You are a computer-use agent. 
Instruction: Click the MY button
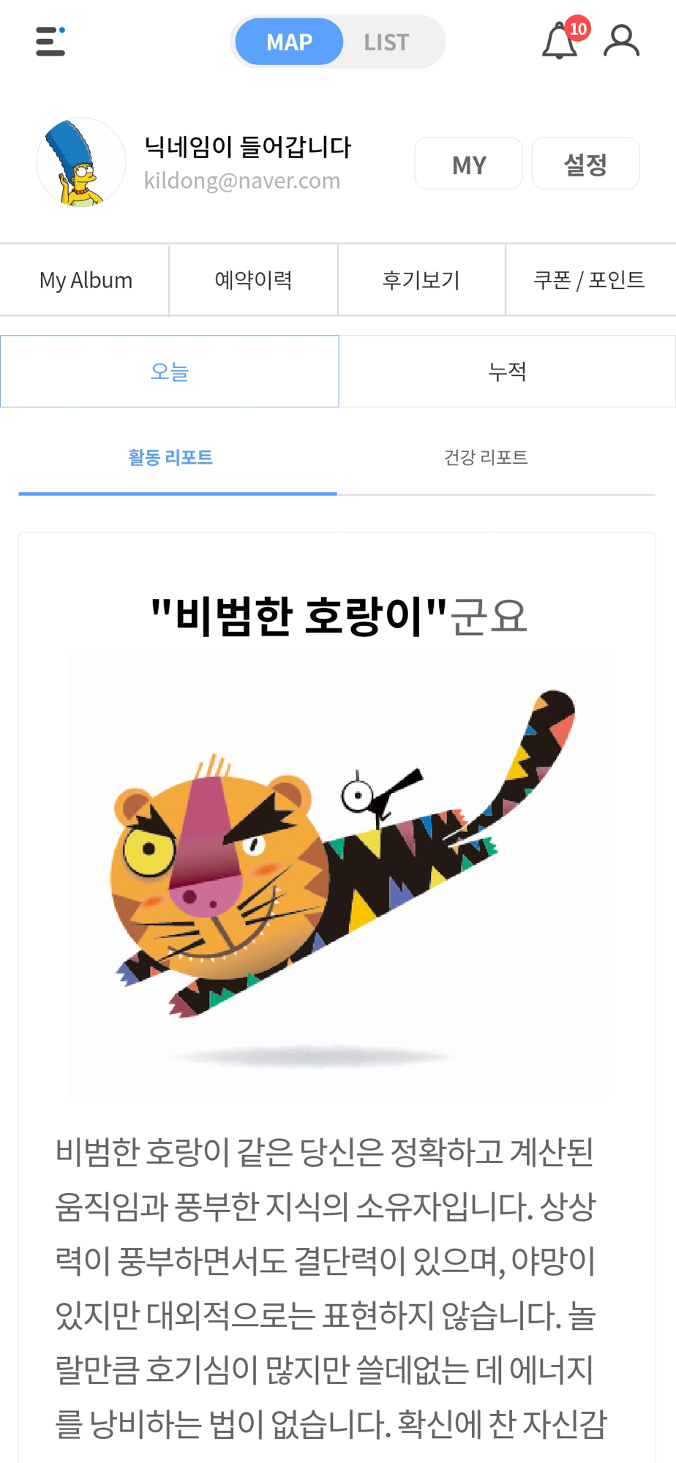[469, 164]
